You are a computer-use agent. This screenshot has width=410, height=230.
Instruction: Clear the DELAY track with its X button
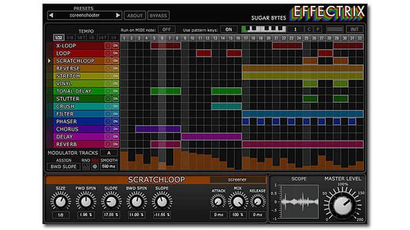pos(108,137)
